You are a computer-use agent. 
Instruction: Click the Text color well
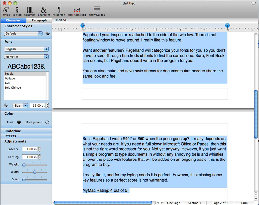(x=19, y=122)
